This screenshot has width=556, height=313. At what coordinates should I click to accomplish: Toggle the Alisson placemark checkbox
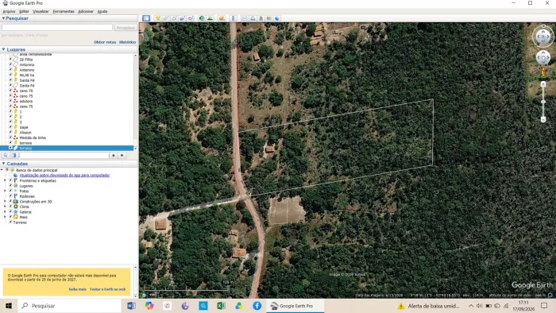(x=10, y=132)
